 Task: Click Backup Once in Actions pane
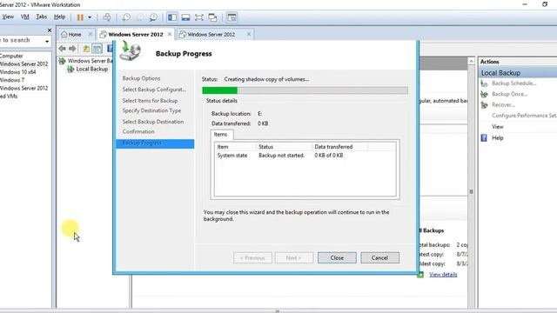click(x=509, y=94)
